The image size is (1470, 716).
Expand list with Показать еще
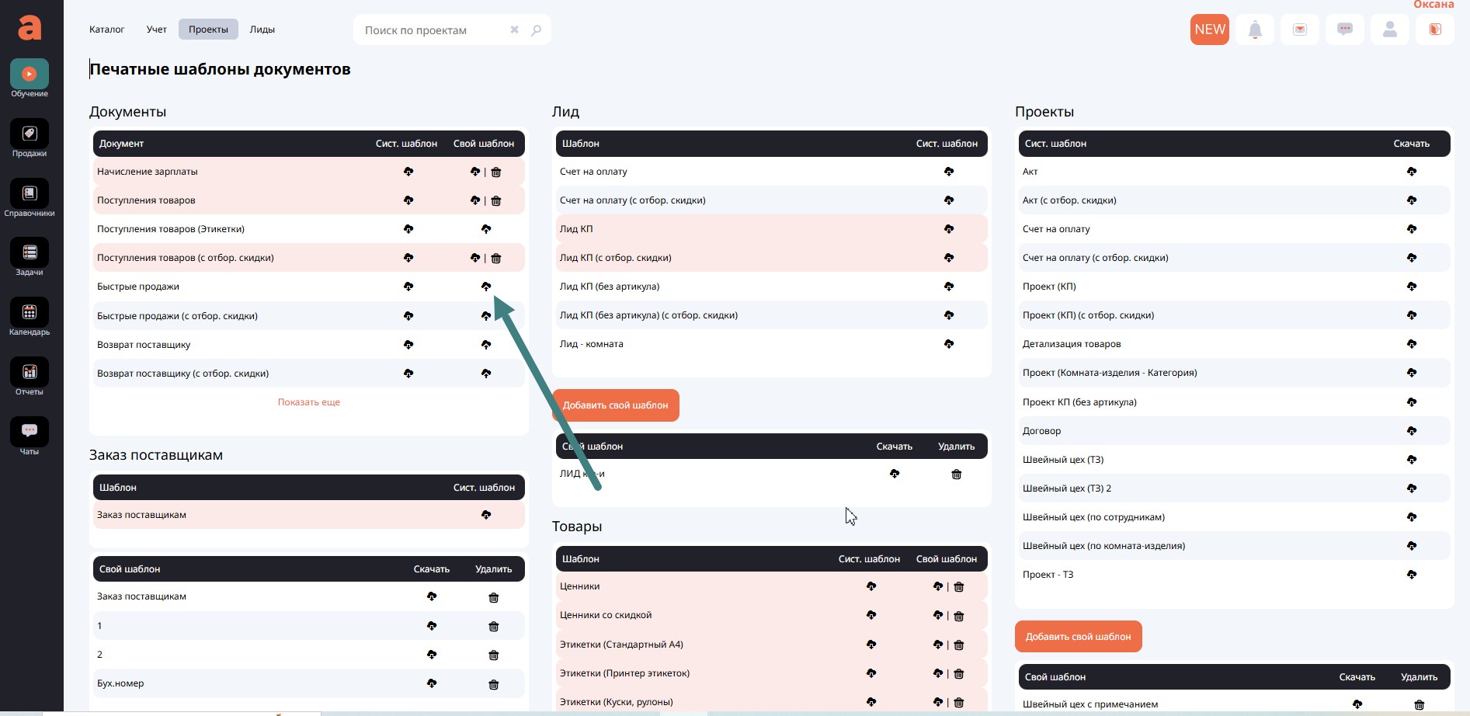[309, 402]
